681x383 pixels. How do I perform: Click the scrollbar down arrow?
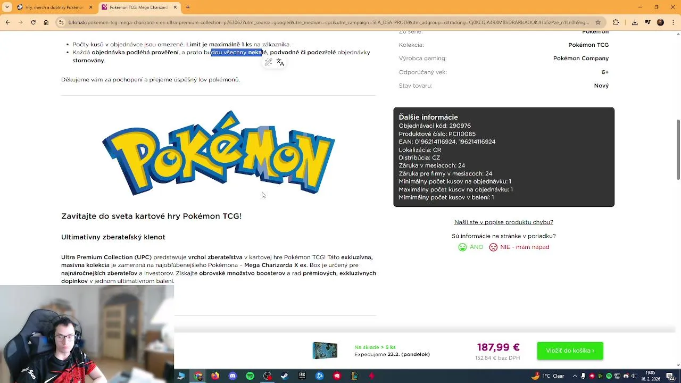tap(678, 365)
